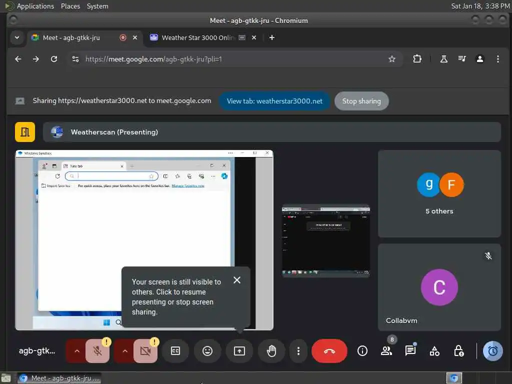Click show desktop icon in bottom panel
The height and width of the screenshot is (384, 512).
point(6,378)
